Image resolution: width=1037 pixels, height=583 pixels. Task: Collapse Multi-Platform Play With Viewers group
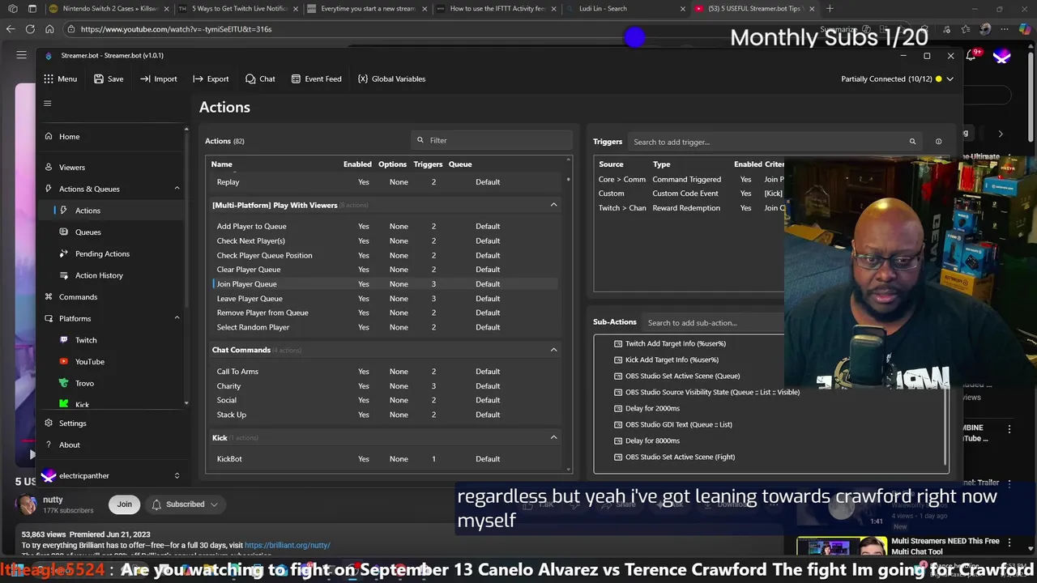pyautogui.click(x=553, y=205)
